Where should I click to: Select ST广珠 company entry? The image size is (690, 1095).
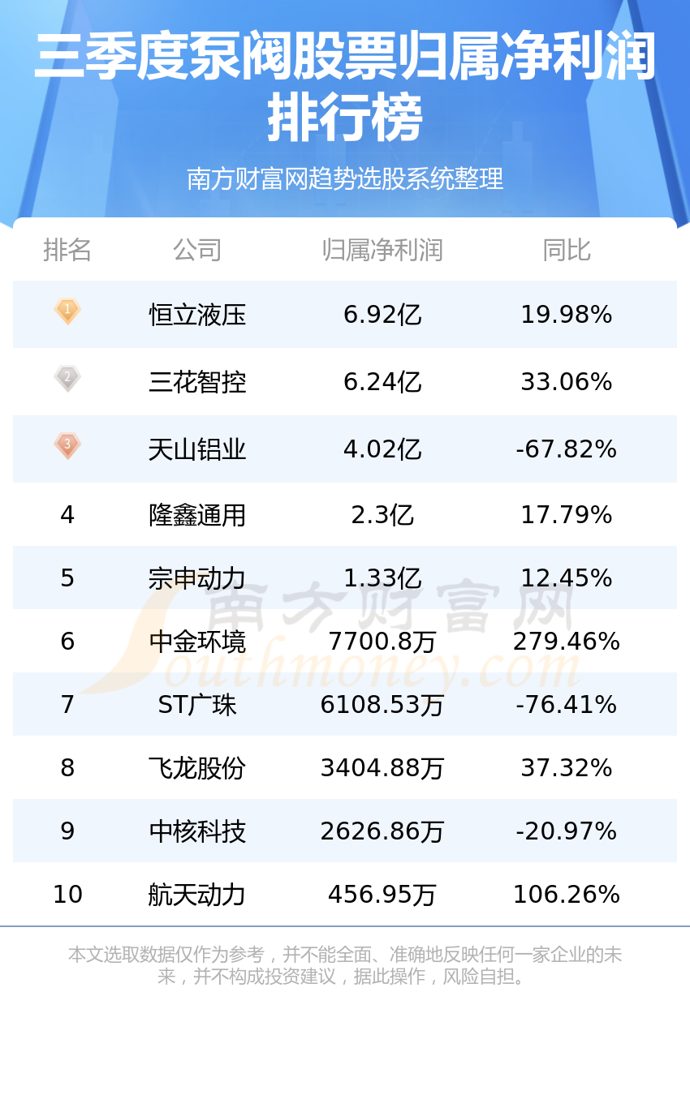tap(197, 705)
